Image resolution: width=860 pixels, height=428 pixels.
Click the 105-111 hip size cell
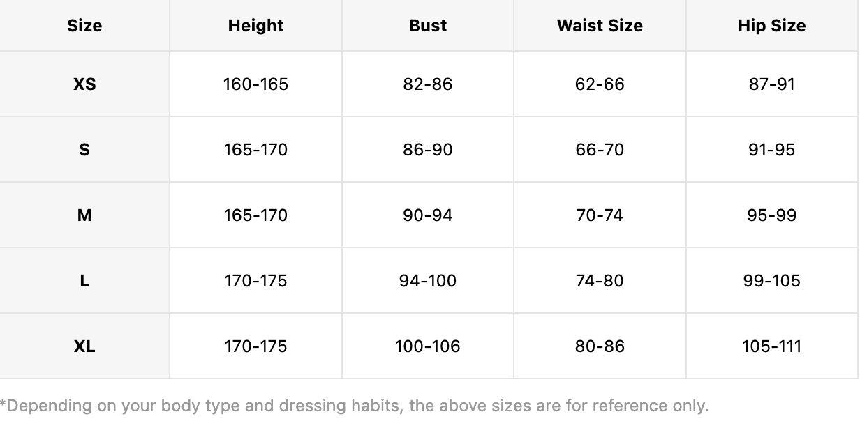(772, 346)
